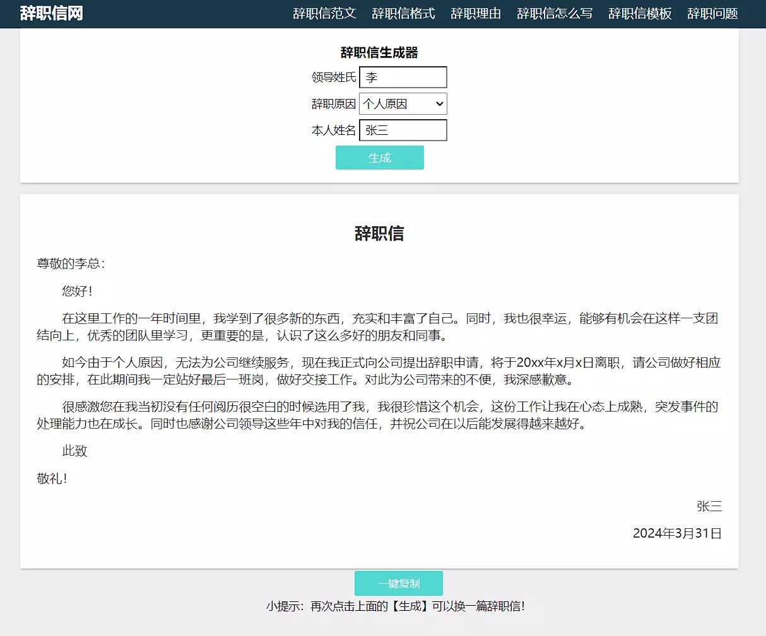Viewport: 766px width, 636px height.
Task: Click the 辞职信网 site logo
Action: point(52,13)
